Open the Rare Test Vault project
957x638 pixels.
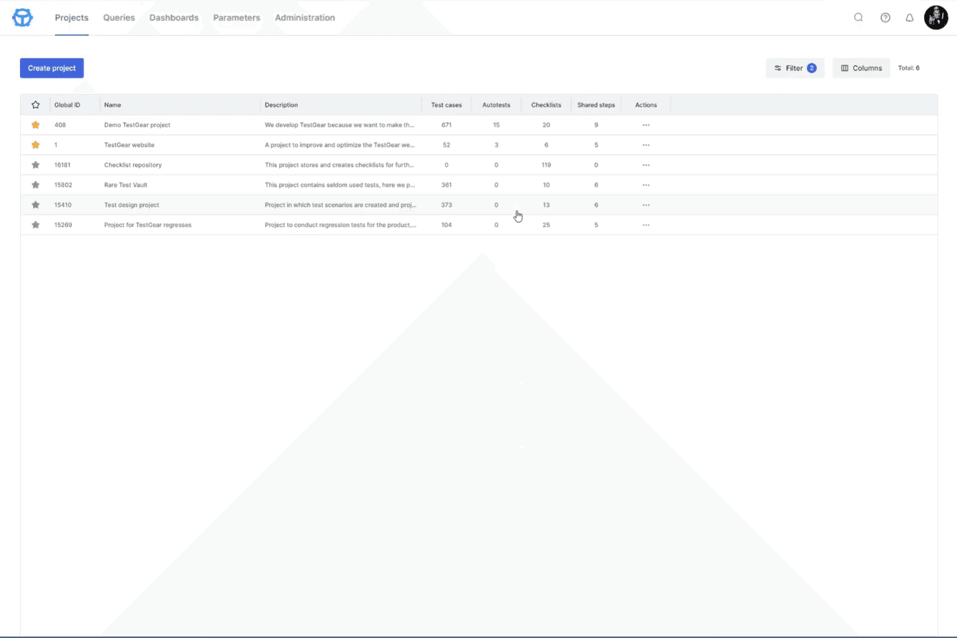click(125, 185)
